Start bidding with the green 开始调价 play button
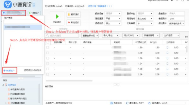189x105 pixels. click(x=57, y=18)
